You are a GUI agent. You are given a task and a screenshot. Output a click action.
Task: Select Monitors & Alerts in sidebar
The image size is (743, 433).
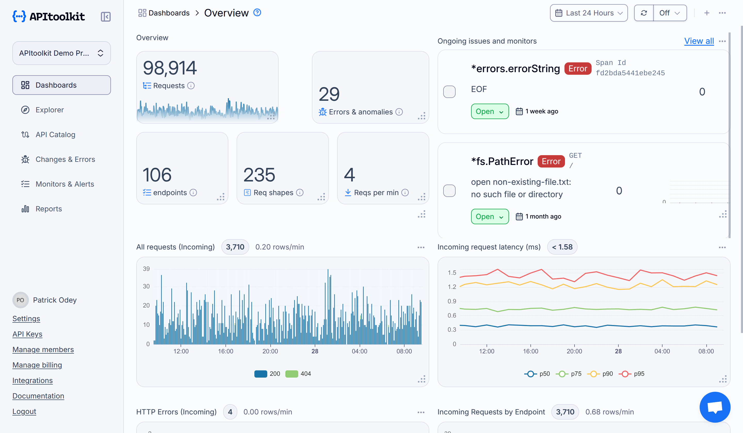[64, 184]
